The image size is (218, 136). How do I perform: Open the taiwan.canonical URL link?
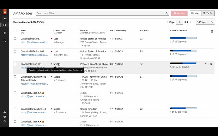tap(34, 84)
